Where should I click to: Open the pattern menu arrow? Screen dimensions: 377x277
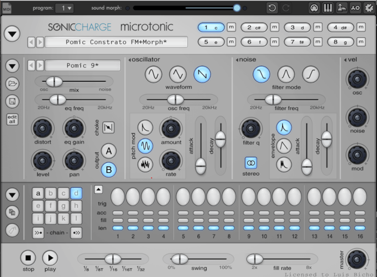point(12,194)
